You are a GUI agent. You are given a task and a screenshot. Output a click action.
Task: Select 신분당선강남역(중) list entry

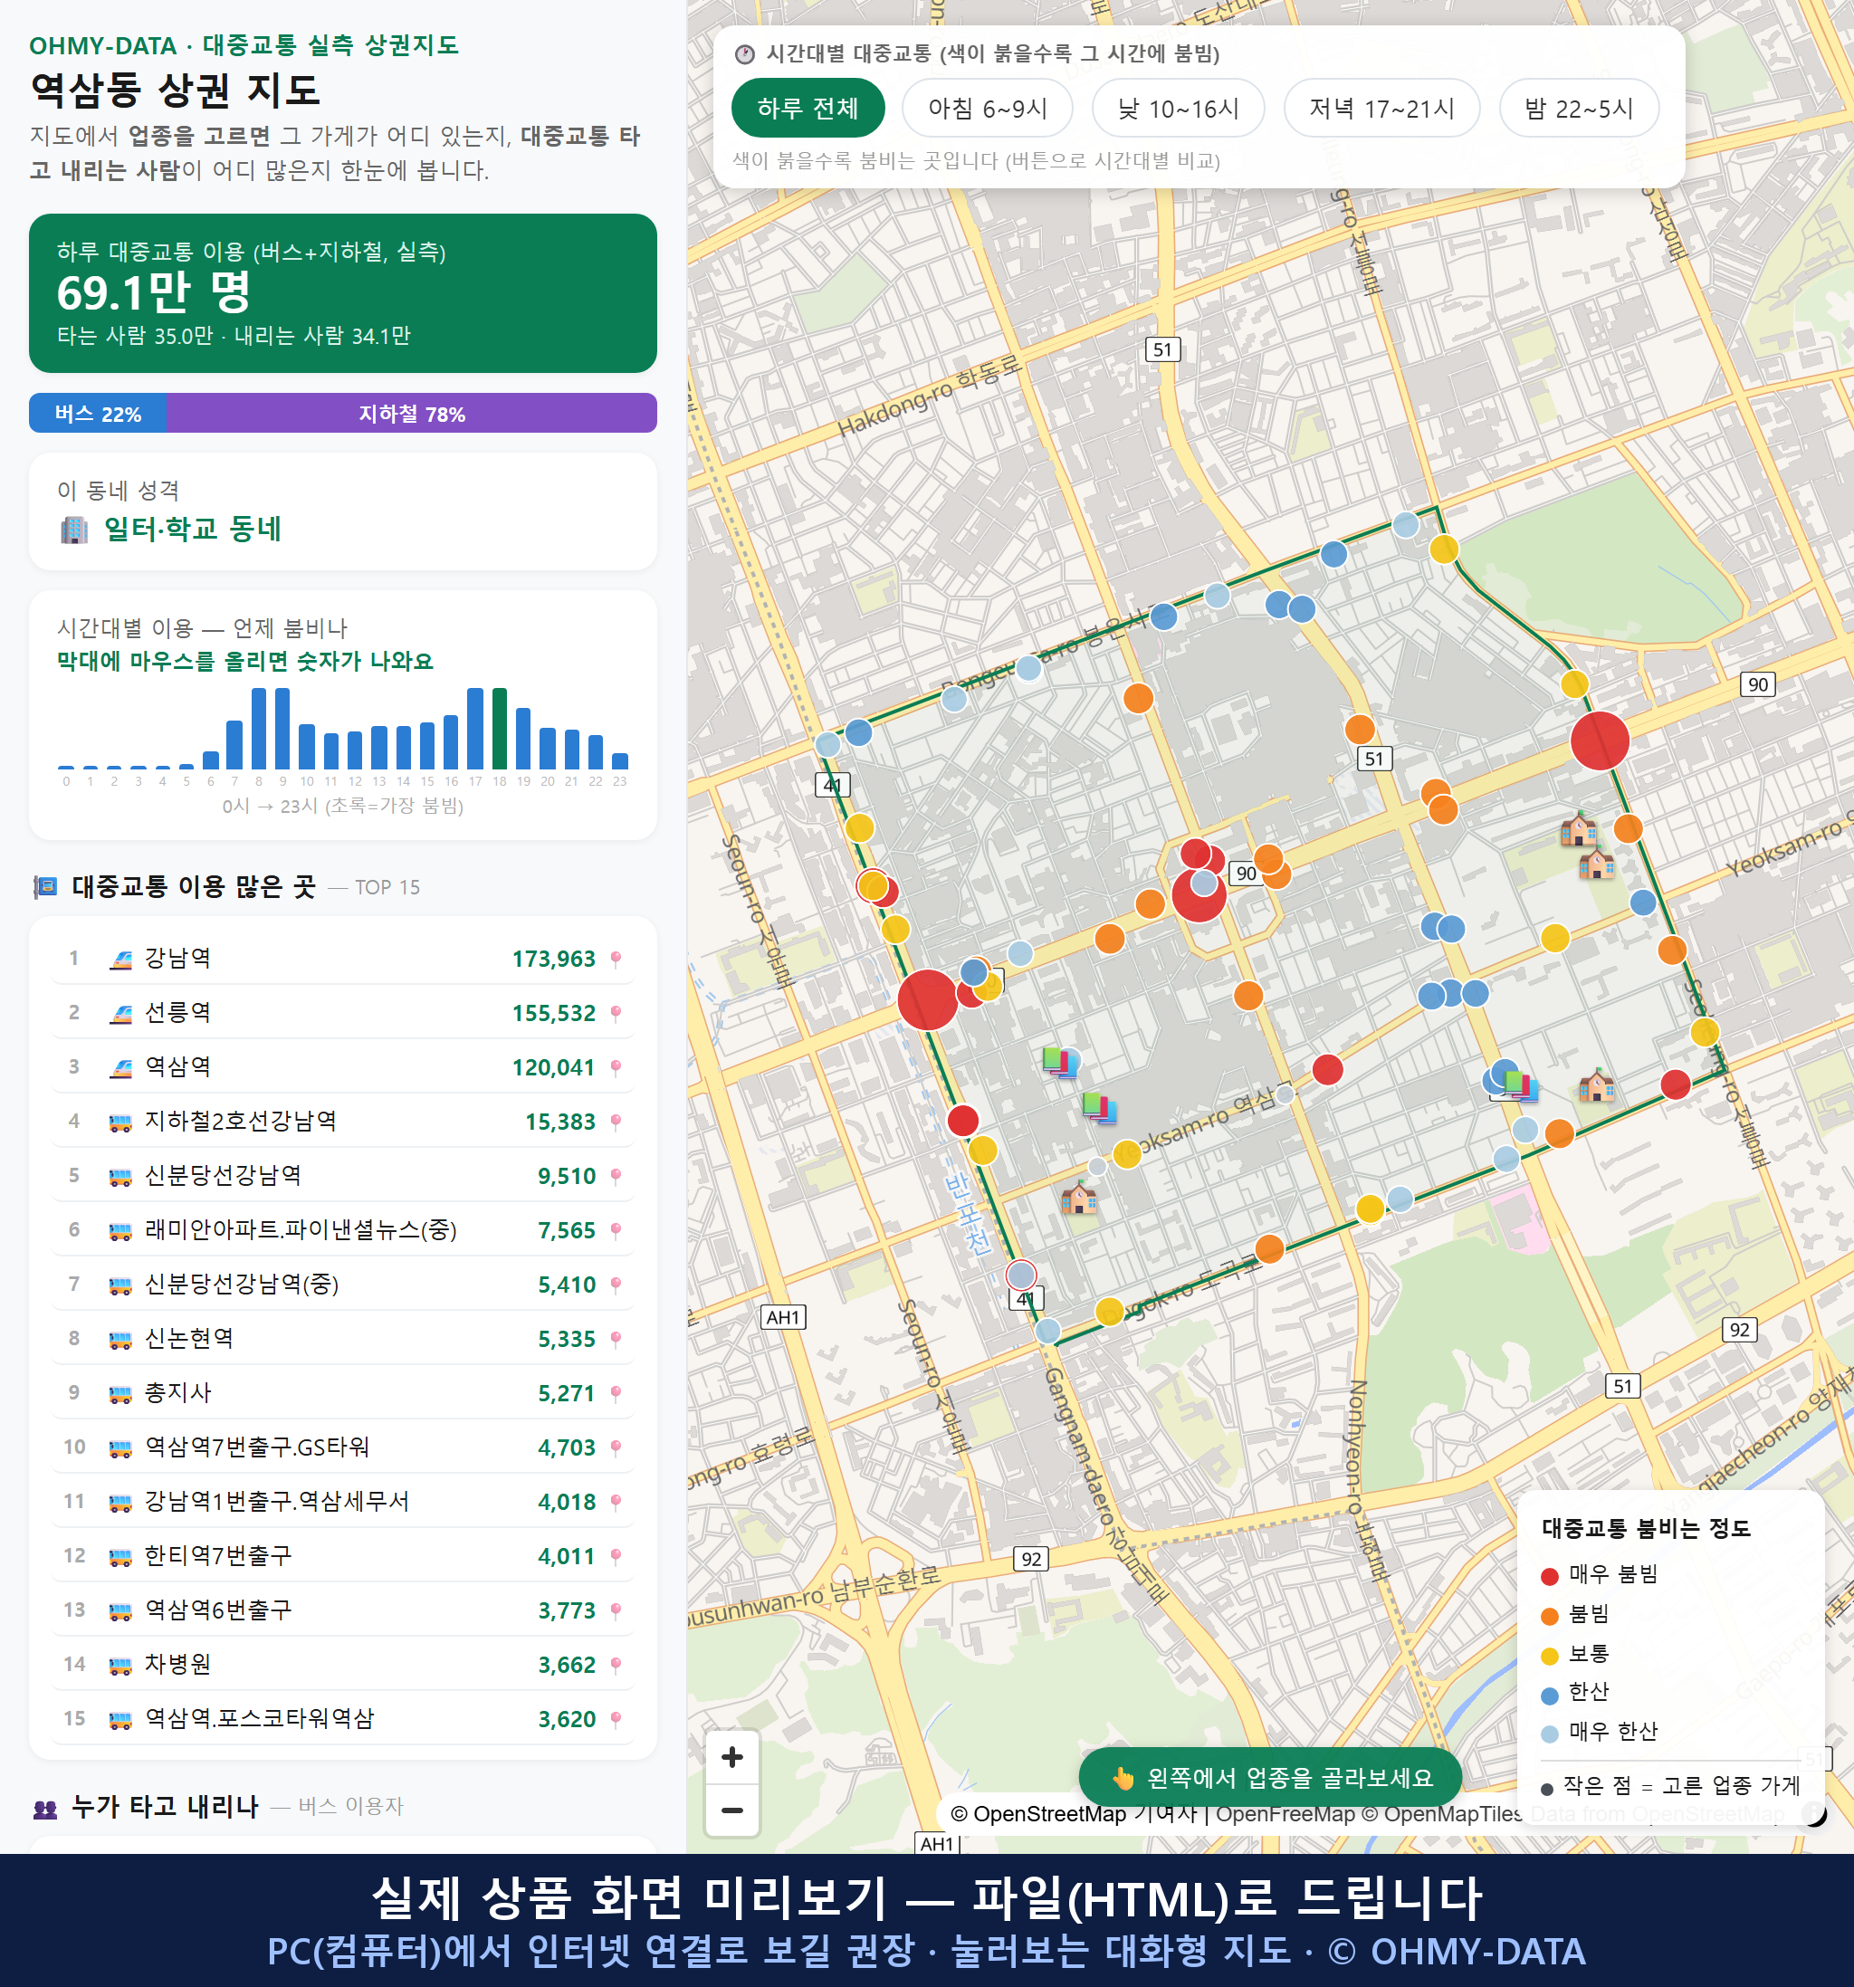[343, 1285]
